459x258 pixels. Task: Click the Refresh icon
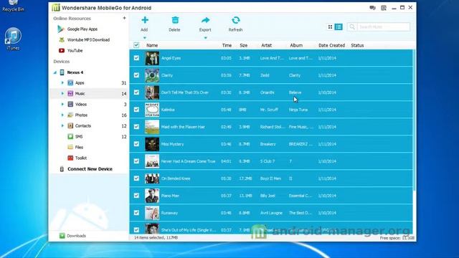(x=236, y=20)
